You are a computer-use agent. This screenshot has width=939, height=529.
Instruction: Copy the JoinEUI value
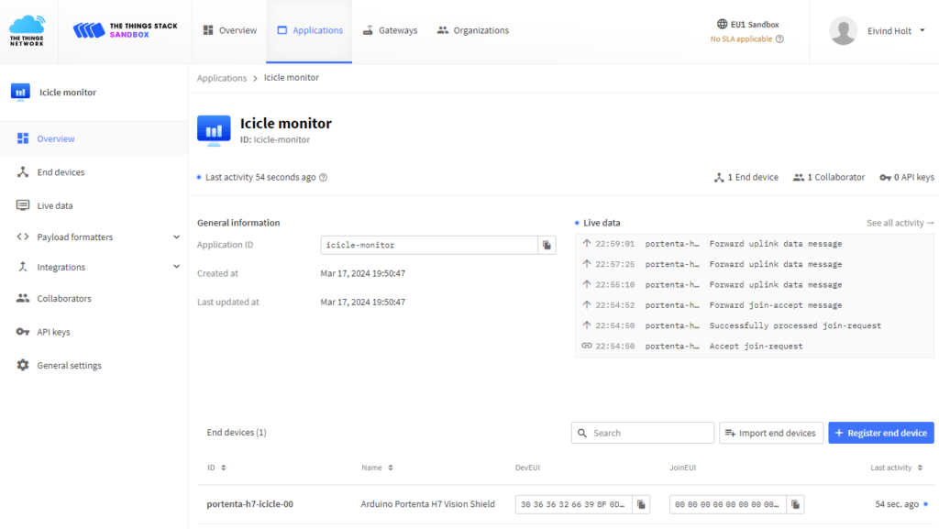point(795,504)
